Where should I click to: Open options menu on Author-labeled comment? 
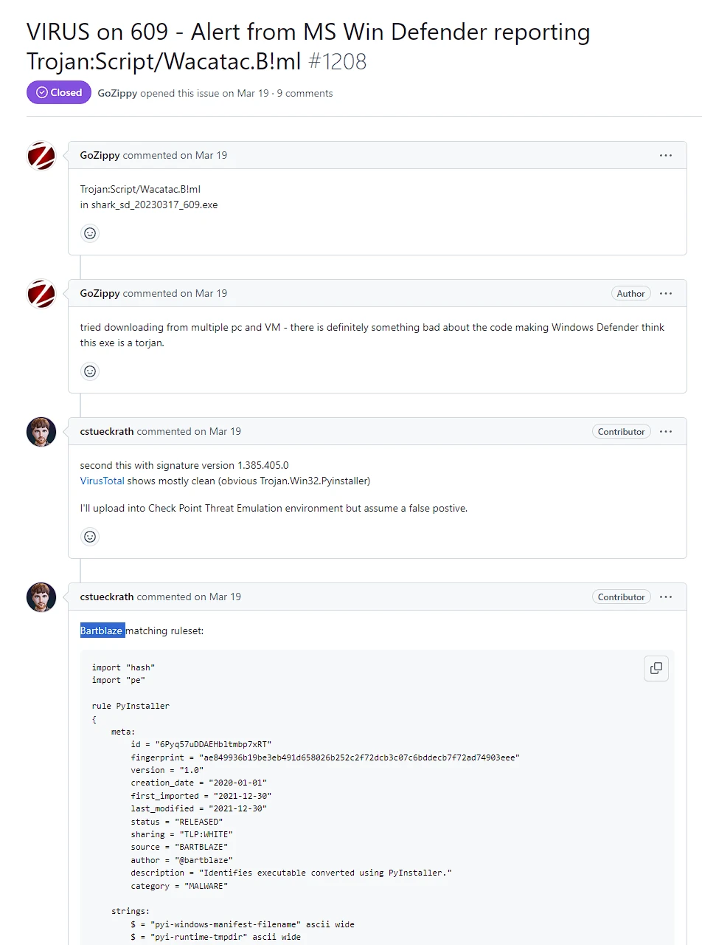(x=666, y=294)
